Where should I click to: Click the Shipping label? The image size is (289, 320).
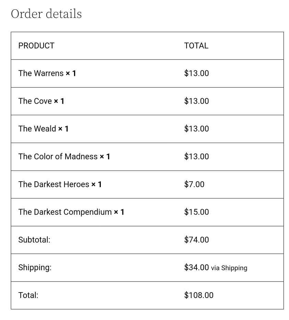pos(35,267)
